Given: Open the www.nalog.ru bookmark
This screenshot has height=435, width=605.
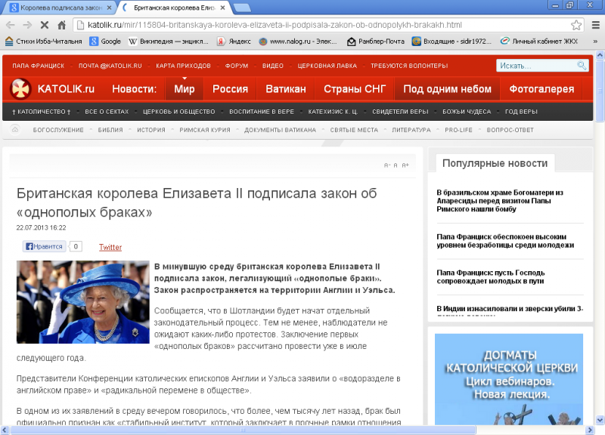Looking at the screenshot, I should [298, 42].
